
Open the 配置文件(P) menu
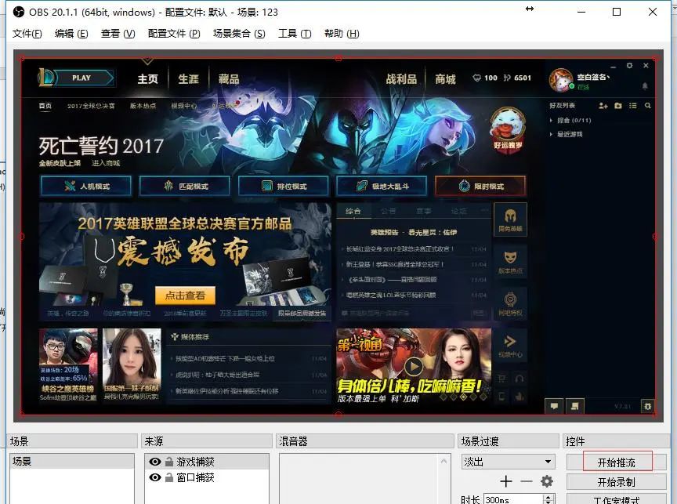click(x=174, y=34)
